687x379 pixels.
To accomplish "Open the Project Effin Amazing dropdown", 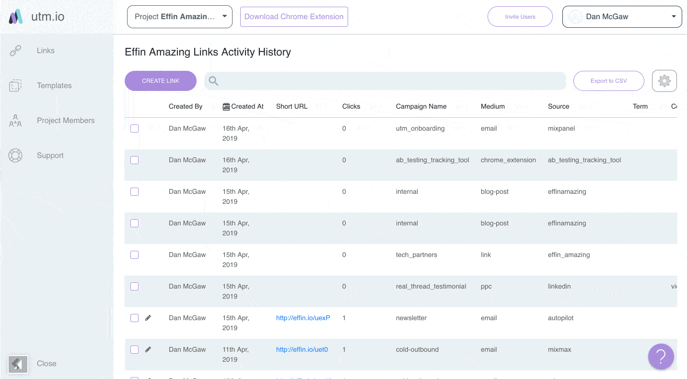I will click(180, 17).
